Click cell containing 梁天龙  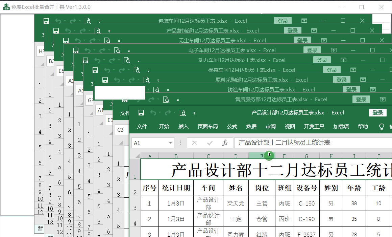[x=236, y=203]
